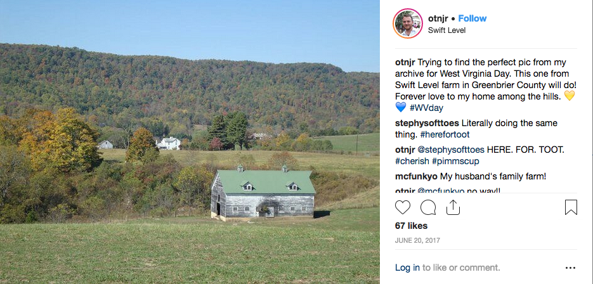
Task: Follow the otnjr account
Action: (472, 18)
